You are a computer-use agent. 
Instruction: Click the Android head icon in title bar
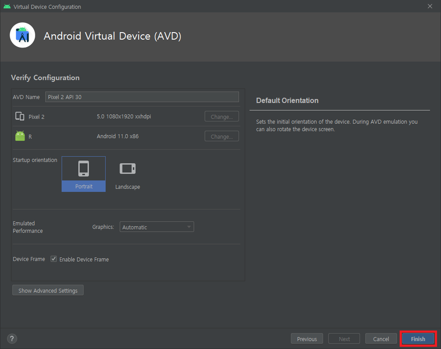pos(7,7)
